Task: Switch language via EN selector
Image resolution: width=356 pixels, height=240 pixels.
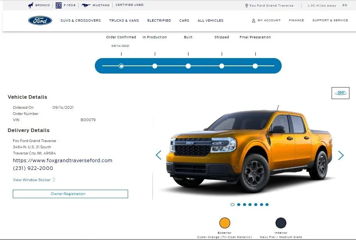Action: [x=345, y=5]
